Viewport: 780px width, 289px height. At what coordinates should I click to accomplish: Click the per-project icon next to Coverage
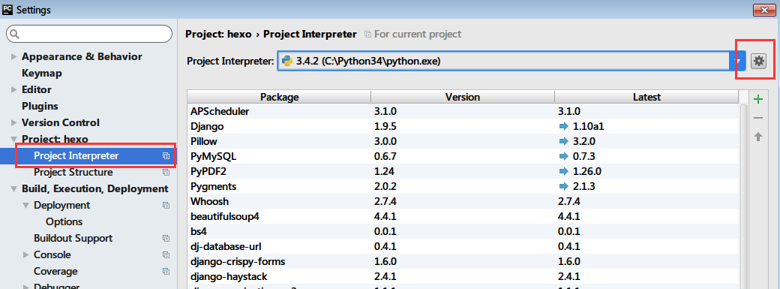pos(166,272)
